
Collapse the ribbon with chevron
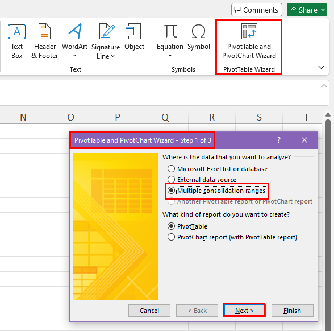tap(322, 67)
